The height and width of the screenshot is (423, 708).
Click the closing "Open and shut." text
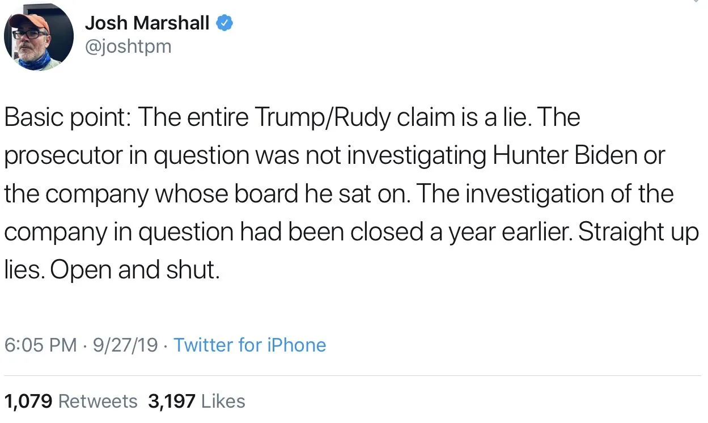click(134, 270)
